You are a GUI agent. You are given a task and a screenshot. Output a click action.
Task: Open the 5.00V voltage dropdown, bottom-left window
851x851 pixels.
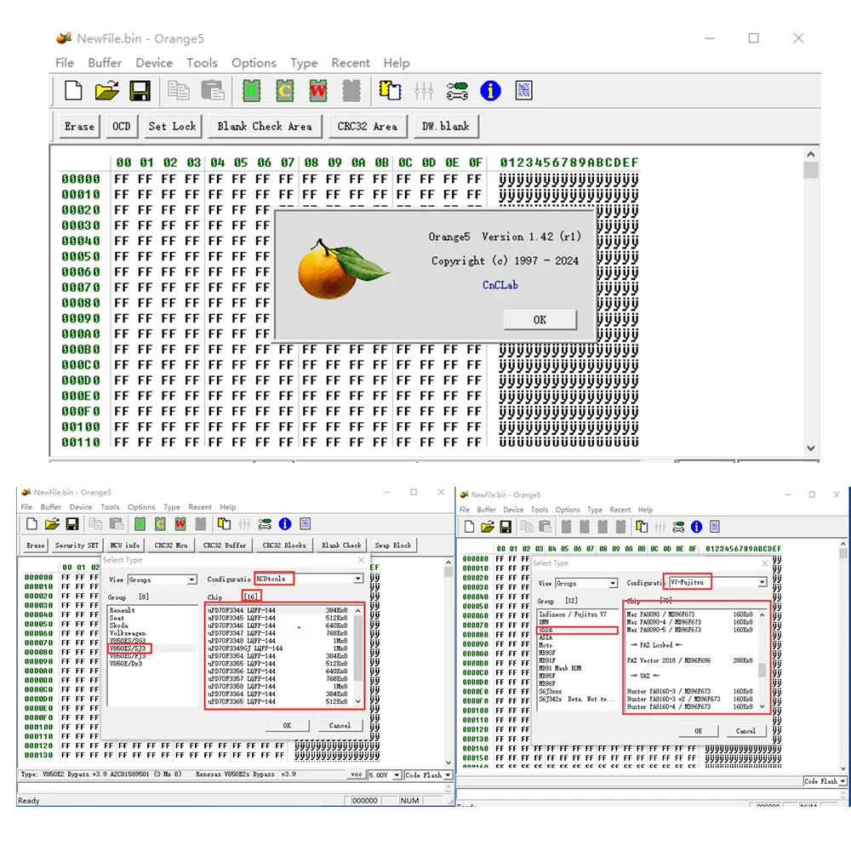397,775
